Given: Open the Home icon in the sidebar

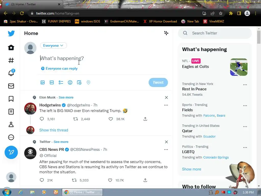Looking at the screenshot, I should [x=11, y=47].
